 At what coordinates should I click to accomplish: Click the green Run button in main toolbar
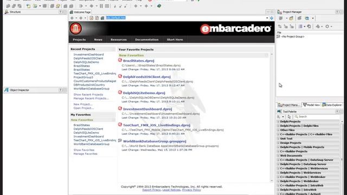coord(81,6)
